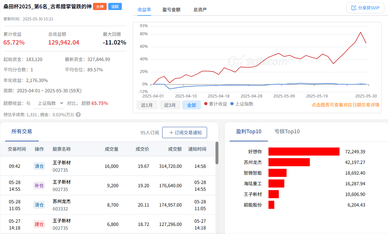Image resolution: width=388 pixels, height=234 pixels.
Task: Toggle the red 累计收益 legend dot
Action: [206, 104]
